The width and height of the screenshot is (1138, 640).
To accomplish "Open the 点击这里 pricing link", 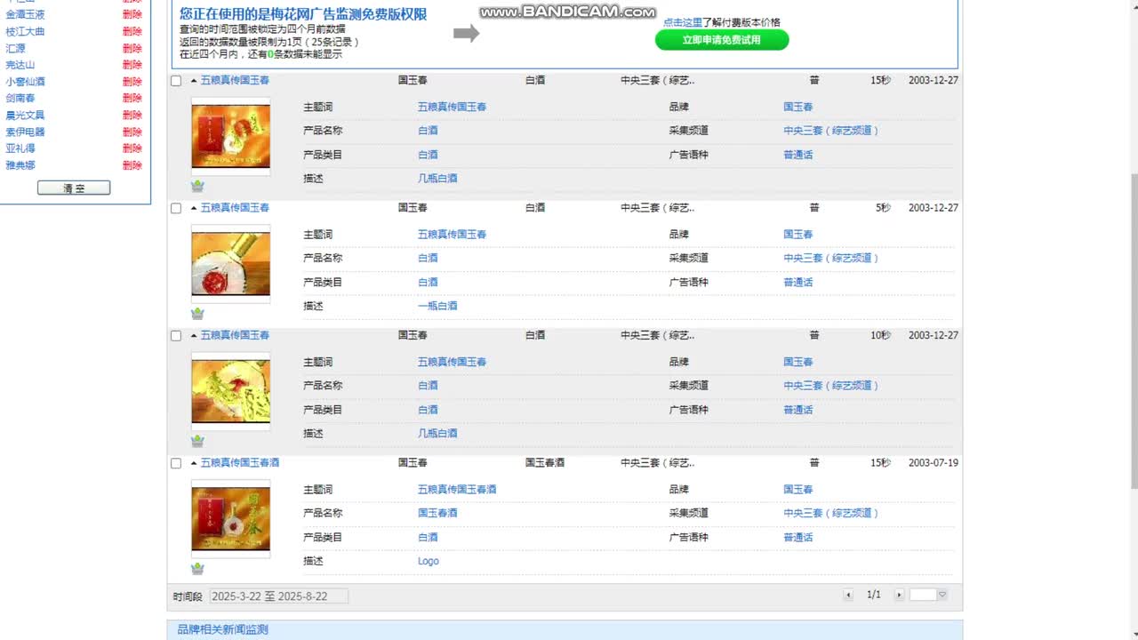I will 683,22.
